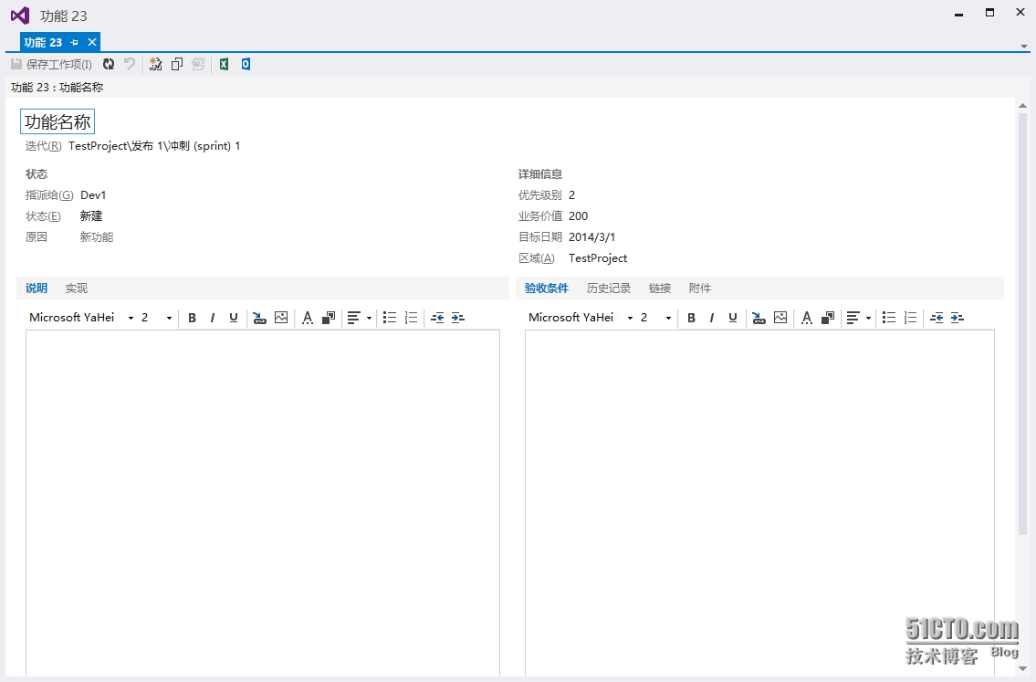This screenshot has width=1036, height=682.
Task: Click the 原因 value 新功能
Action: point(97,236)
